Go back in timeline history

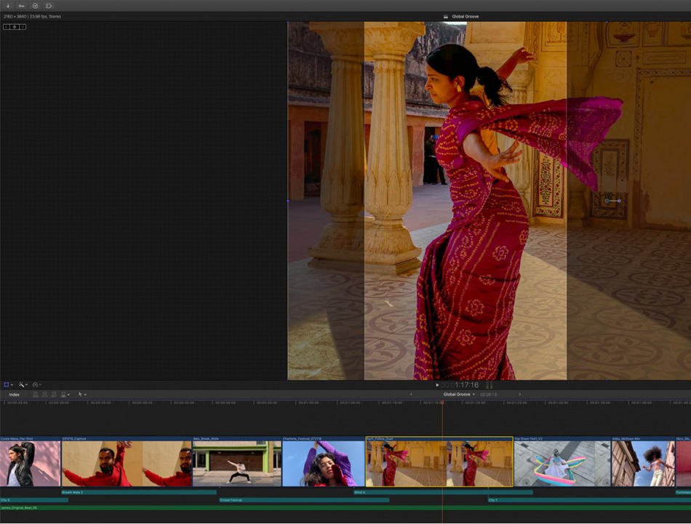(411, 394)
